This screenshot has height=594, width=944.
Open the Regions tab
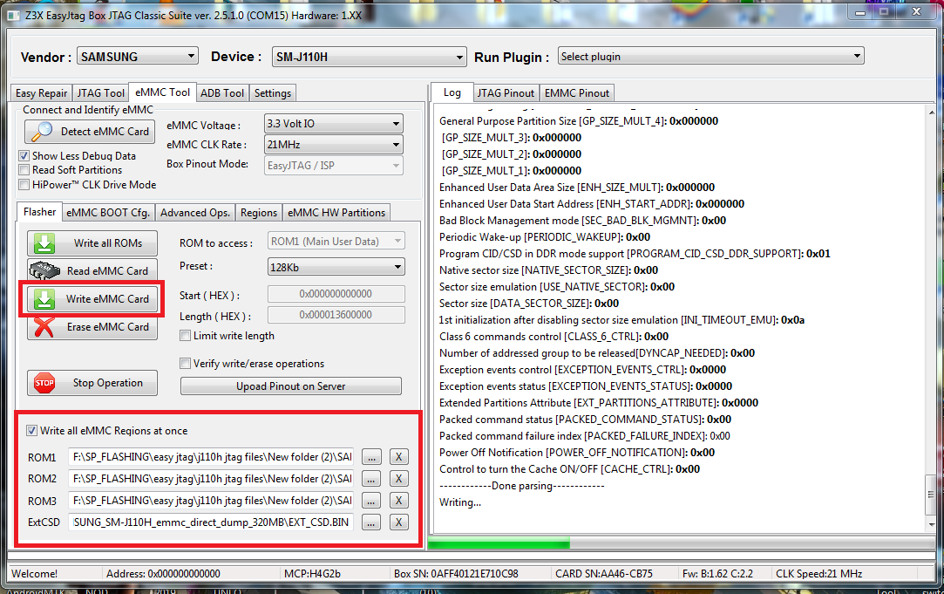258,213
